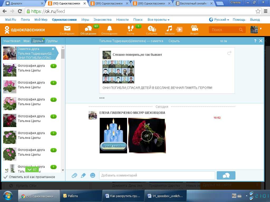Image resolution: width=270 pixels, height=202 pixels.
Task: Open the Вечная память candles image
Action: (x=113, y=135)
